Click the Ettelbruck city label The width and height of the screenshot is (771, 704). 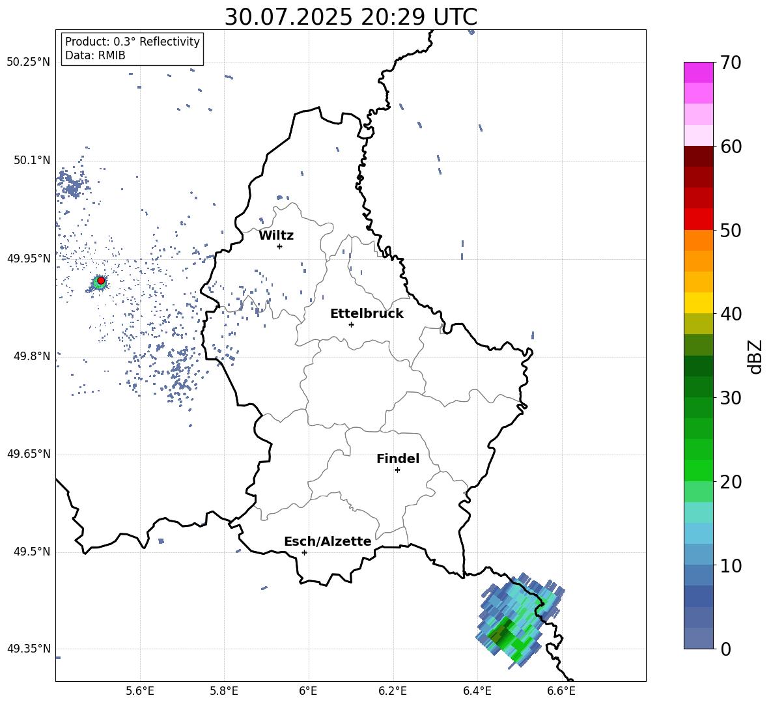pyautogui.click(x=367, y=314)
